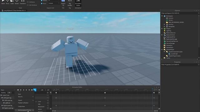Toggle the looping button in Animation Editor

tap(35, 90)
